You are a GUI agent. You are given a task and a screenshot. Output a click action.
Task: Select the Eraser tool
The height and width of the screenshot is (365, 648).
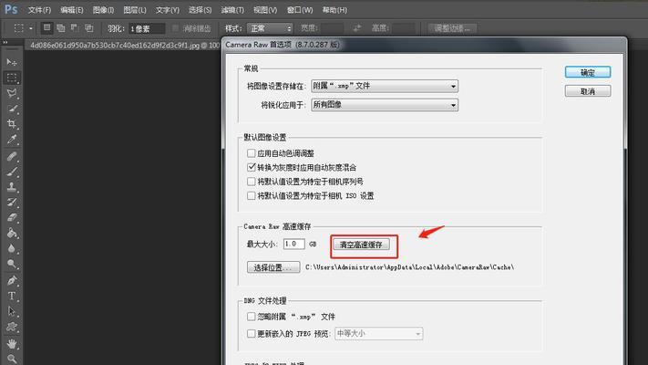tap(12, 218)
